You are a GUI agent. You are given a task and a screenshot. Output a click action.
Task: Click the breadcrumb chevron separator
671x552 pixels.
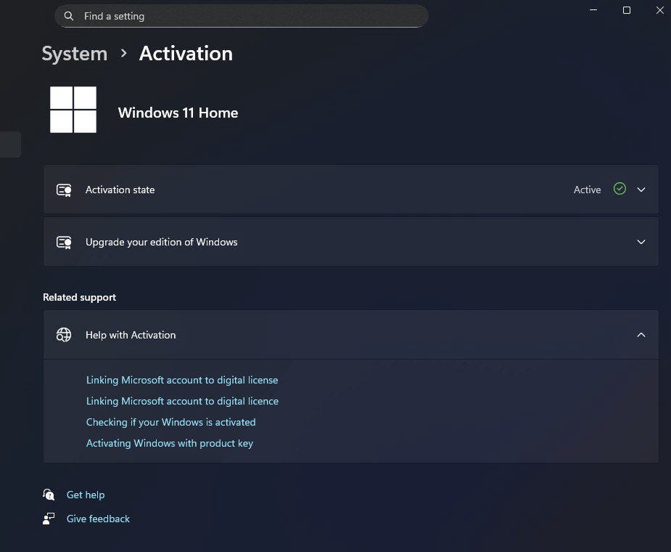tap(123, 53)
